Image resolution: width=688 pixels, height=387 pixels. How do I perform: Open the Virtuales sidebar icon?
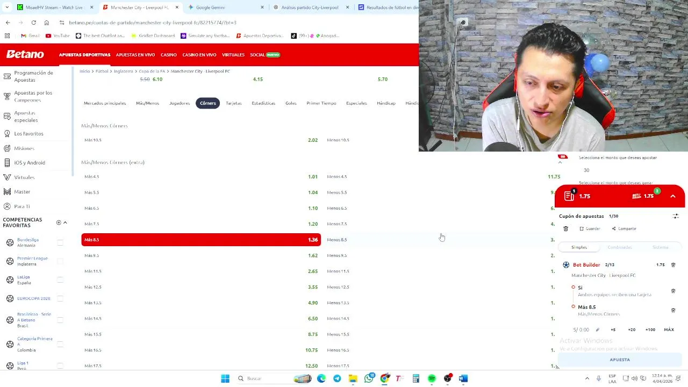coord(7,177)
